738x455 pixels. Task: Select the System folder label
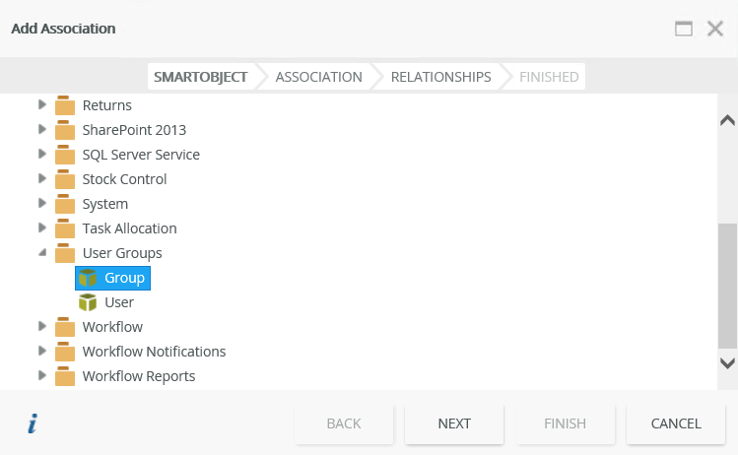click(105, 204)
